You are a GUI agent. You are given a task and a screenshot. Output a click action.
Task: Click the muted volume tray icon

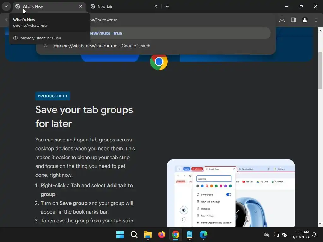(x=285, y=234)
